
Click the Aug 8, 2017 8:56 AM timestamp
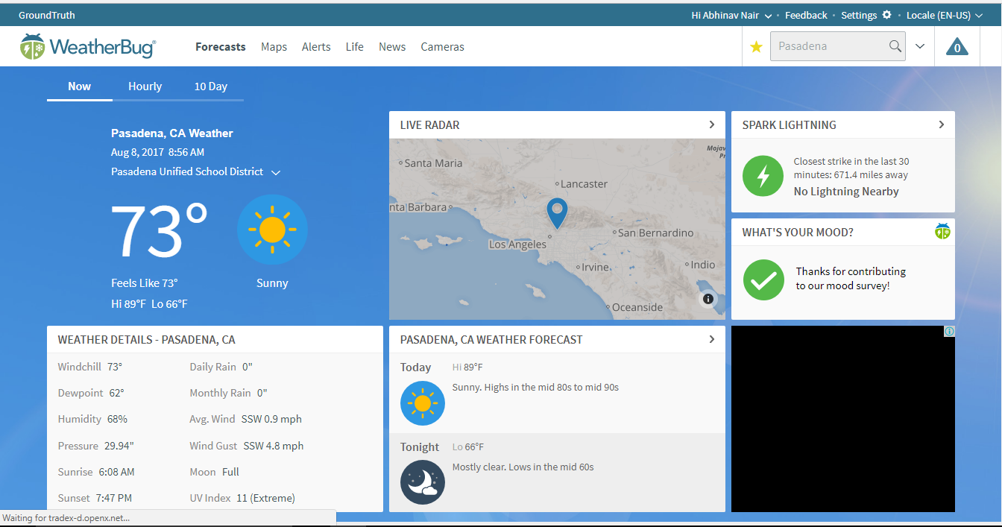point(157,152)
